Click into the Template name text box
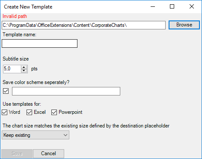Image resolution: width=202 pixels, height=159 pixels. [39, 43]
